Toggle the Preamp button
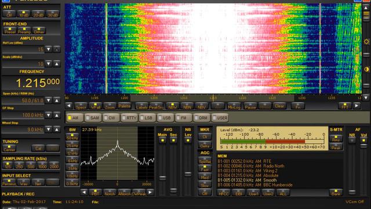This screenshot has width=371, height=209. point(24,31)
